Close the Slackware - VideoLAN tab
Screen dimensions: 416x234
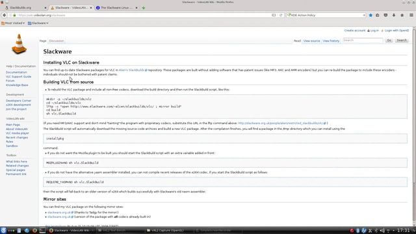[91, 8]
